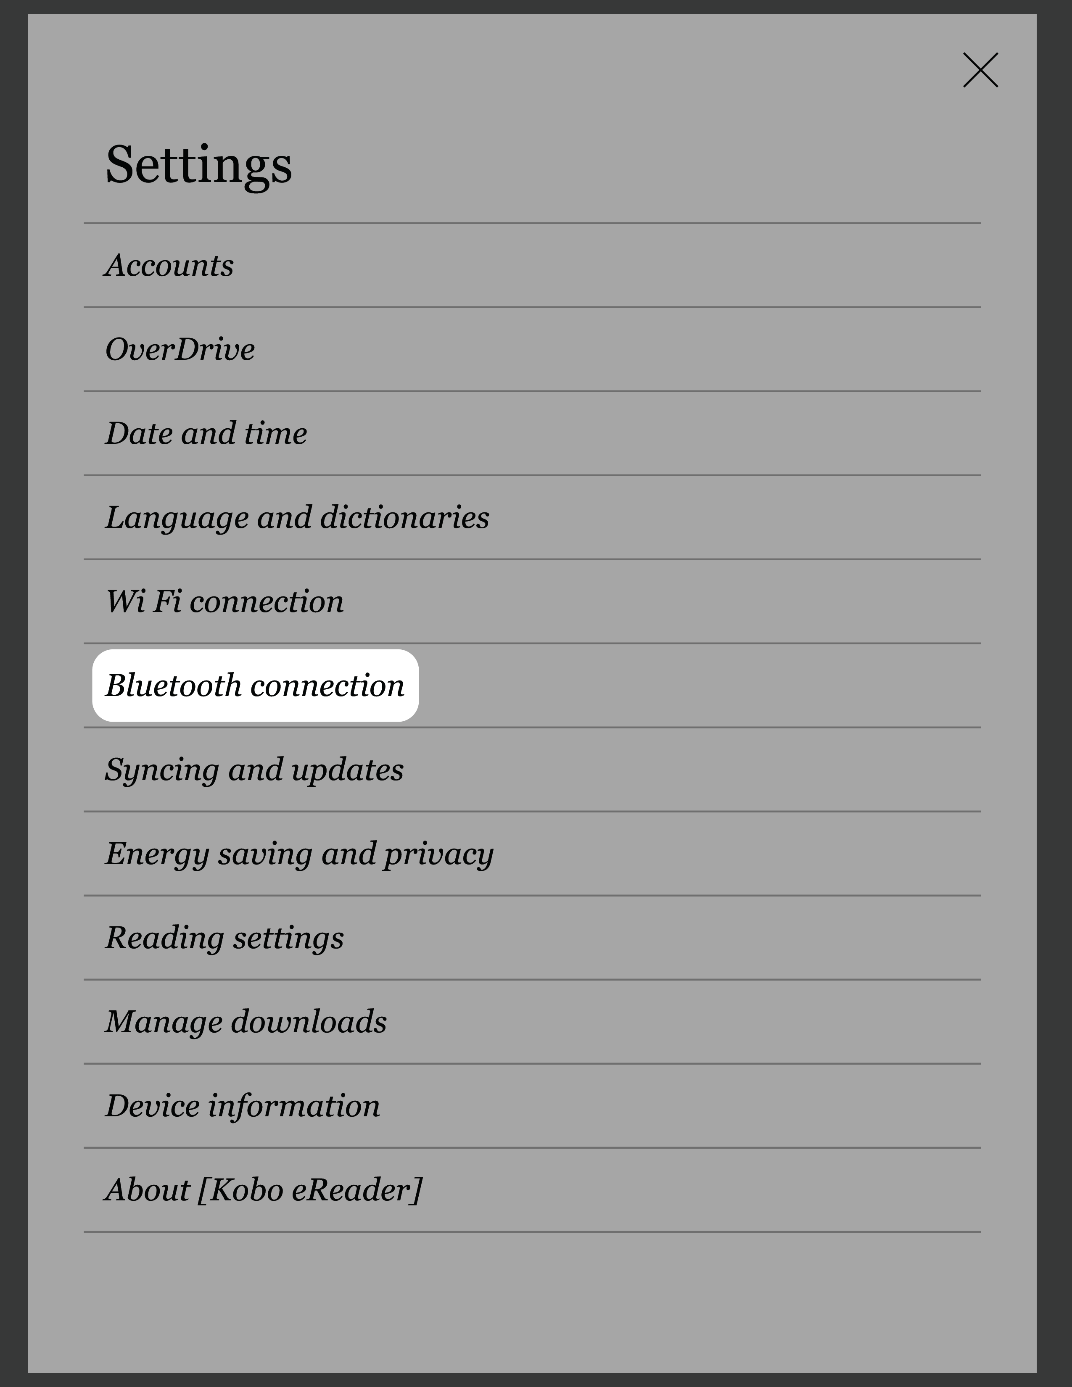View Device information
The image size is (1072, 1387).
click(x=242, y=1106)
